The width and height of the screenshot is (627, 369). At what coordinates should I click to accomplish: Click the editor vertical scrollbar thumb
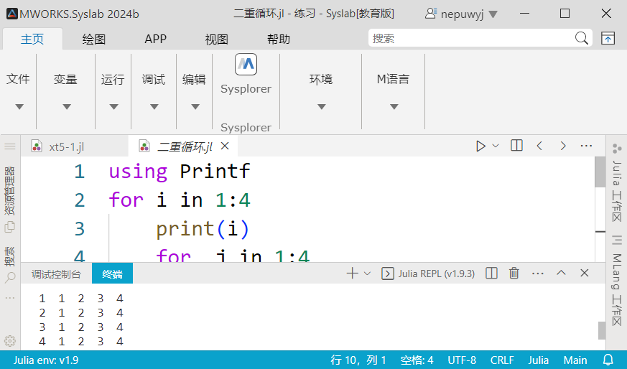pyautogui.click(x=600, y=172)
